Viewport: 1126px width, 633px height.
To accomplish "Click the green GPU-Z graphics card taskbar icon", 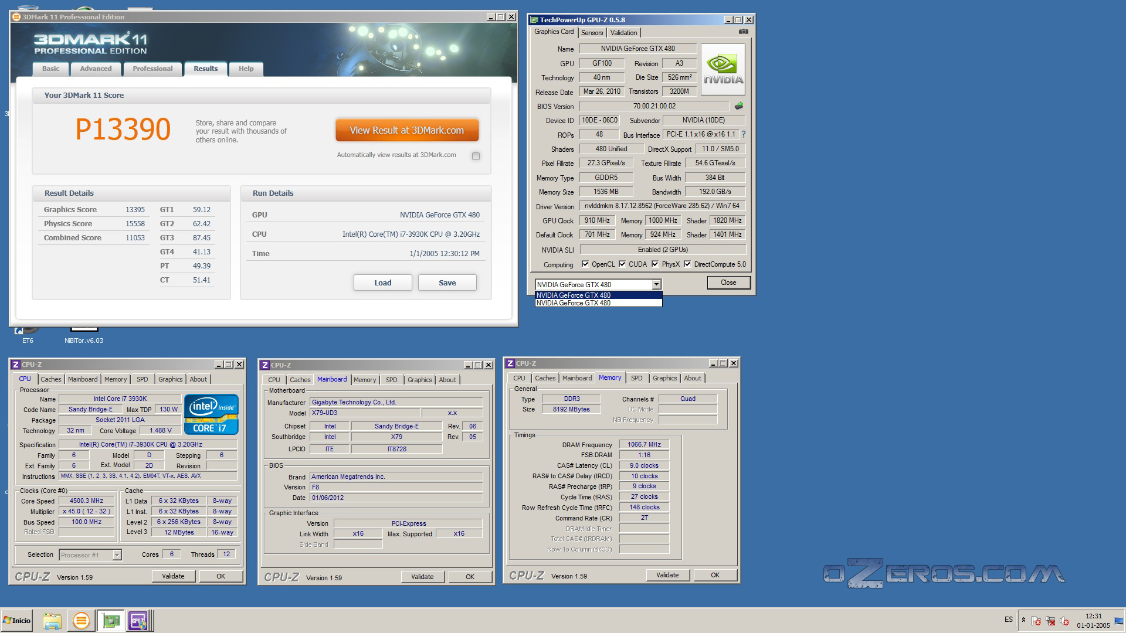I will pos(111,621).
